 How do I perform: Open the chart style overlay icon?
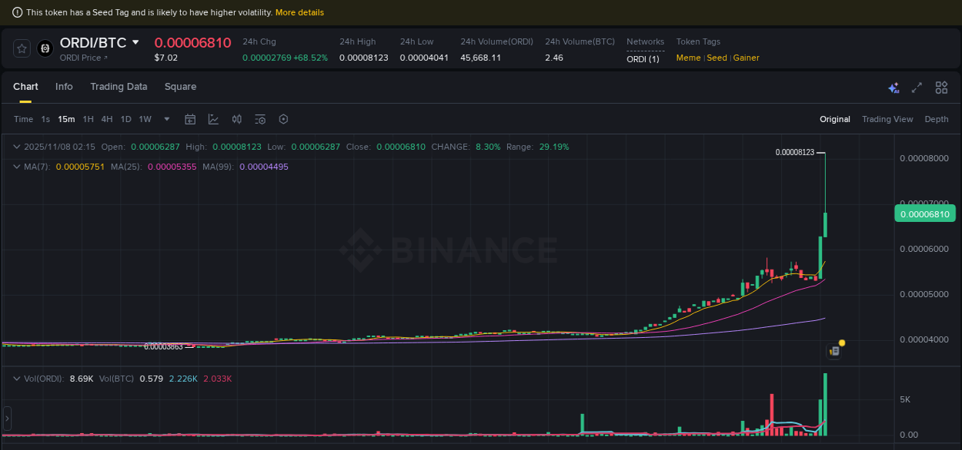pyautogui.click(x=213, y=119)
